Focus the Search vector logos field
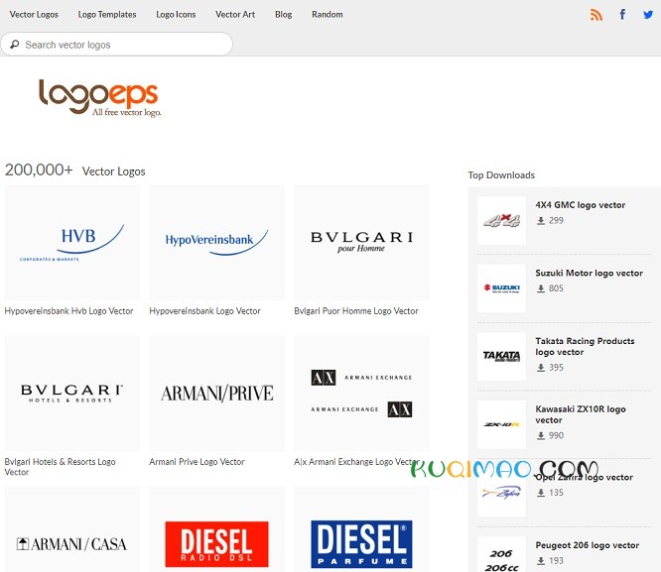661x572 pixels. (117, 45)
